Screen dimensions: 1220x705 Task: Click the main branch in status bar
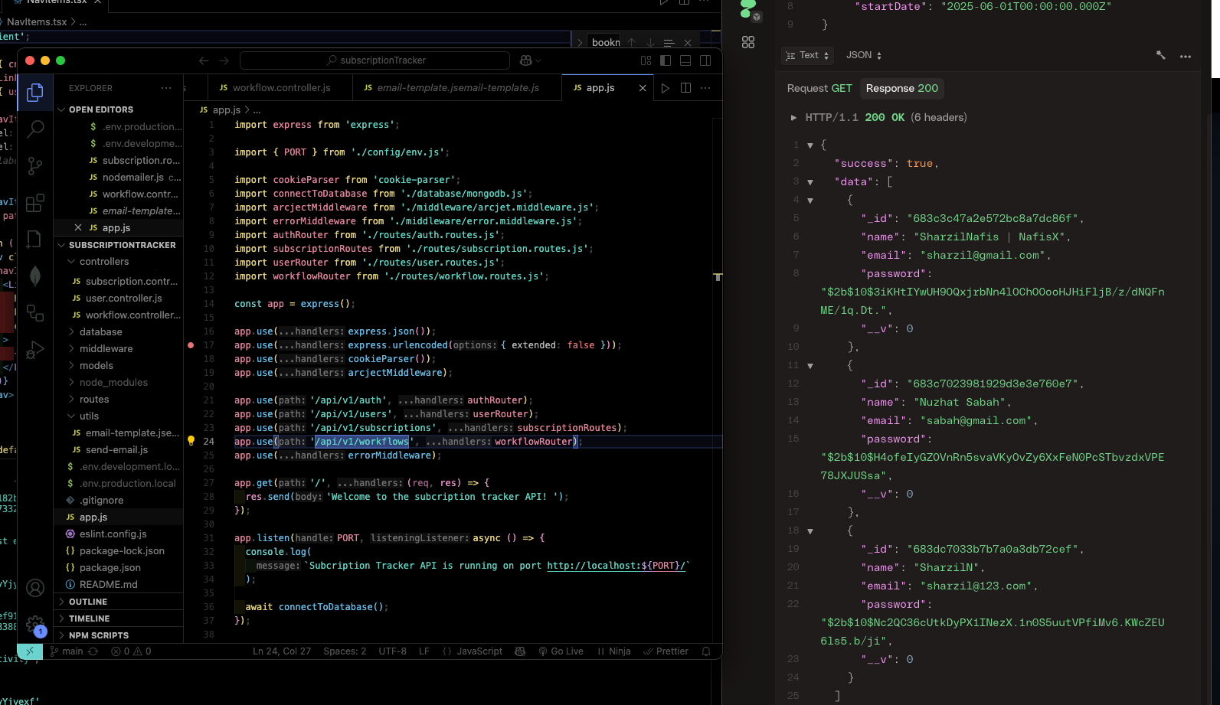click(x=67, y=651)
